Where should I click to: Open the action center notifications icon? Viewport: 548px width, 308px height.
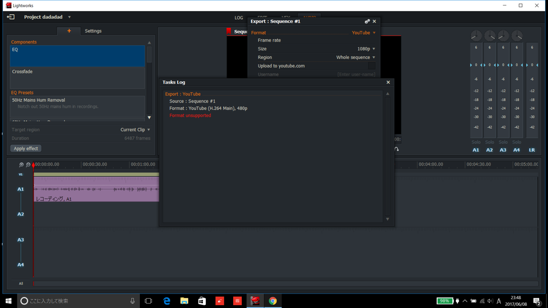pyautogui.click(x=537, y=301)
